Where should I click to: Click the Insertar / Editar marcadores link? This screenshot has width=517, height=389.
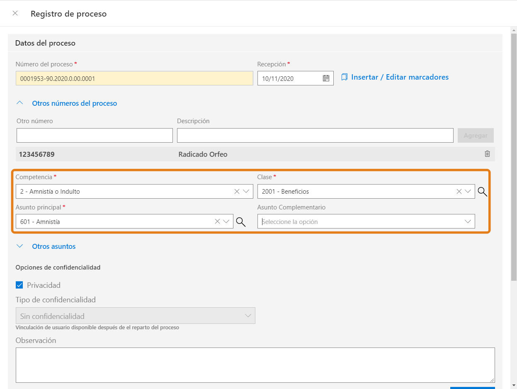400,77
